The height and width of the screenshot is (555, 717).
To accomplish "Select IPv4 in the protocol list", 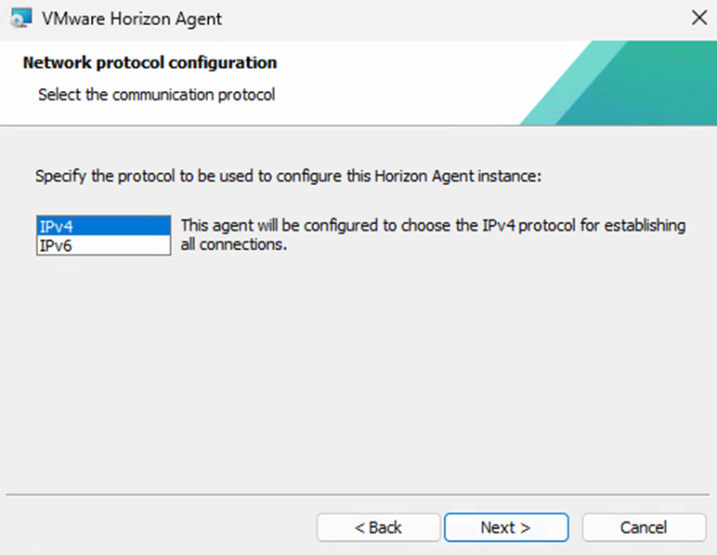I will tap(103, 226).
